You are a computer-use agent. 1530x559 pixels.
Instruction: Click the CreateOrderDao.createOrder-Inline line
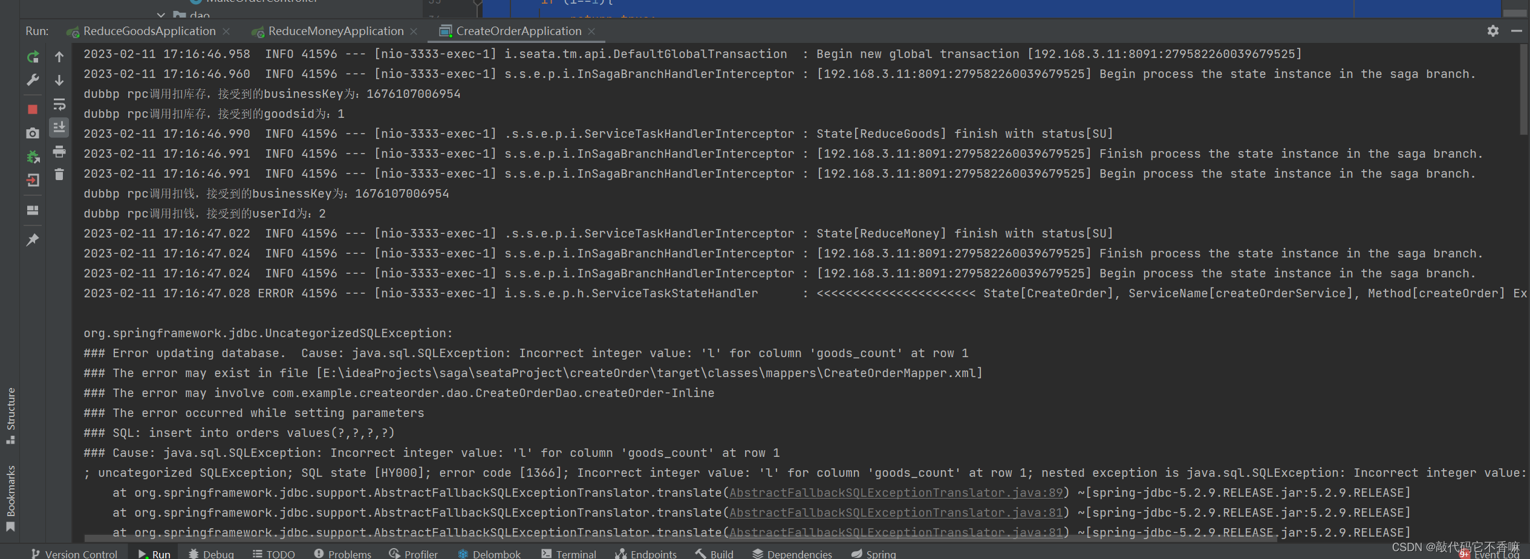click(x=399, y=393)
